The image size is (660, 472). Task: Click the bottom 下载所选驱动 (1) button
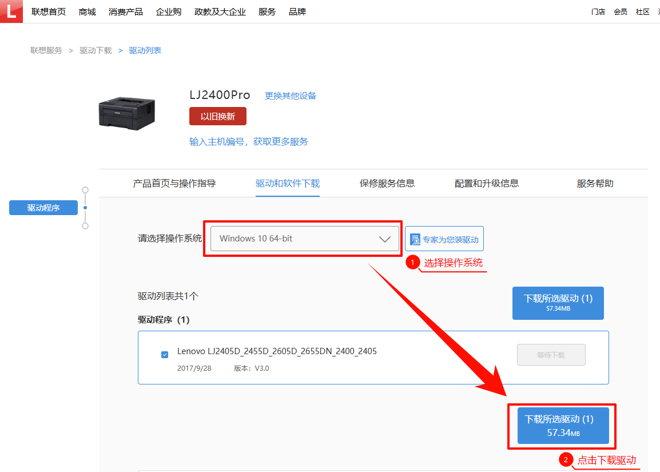[562, 426]
